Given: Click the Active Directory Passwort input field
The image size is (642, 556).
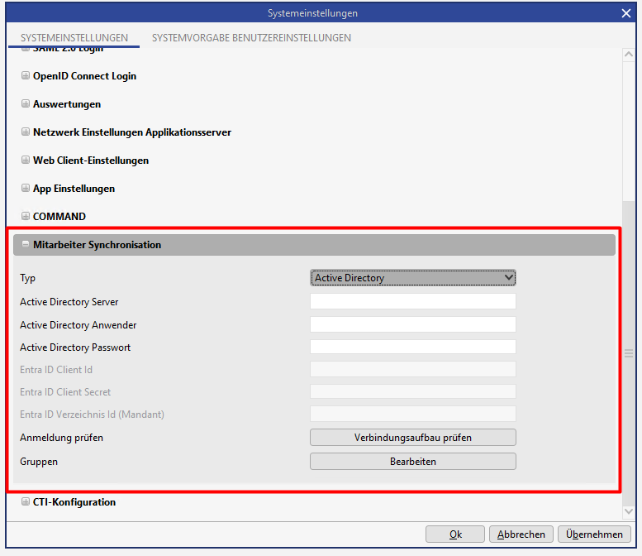Looking at the screenshot, I should [412, 347].
